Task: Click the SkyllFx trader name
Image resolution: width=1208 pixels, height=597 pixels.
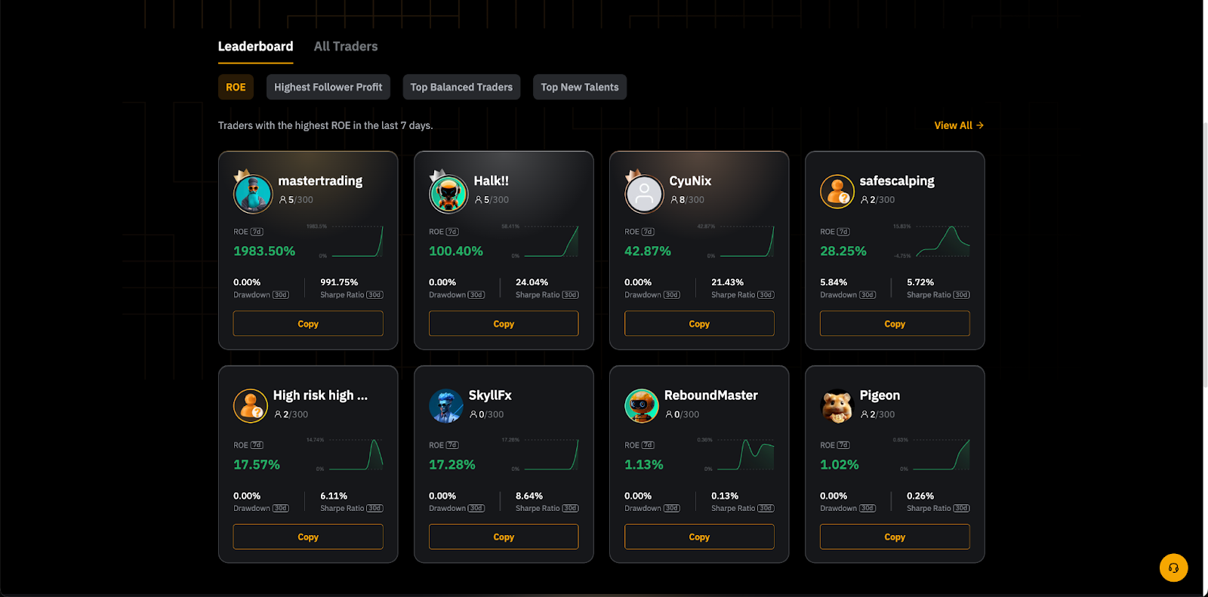Action: [490, 395]
